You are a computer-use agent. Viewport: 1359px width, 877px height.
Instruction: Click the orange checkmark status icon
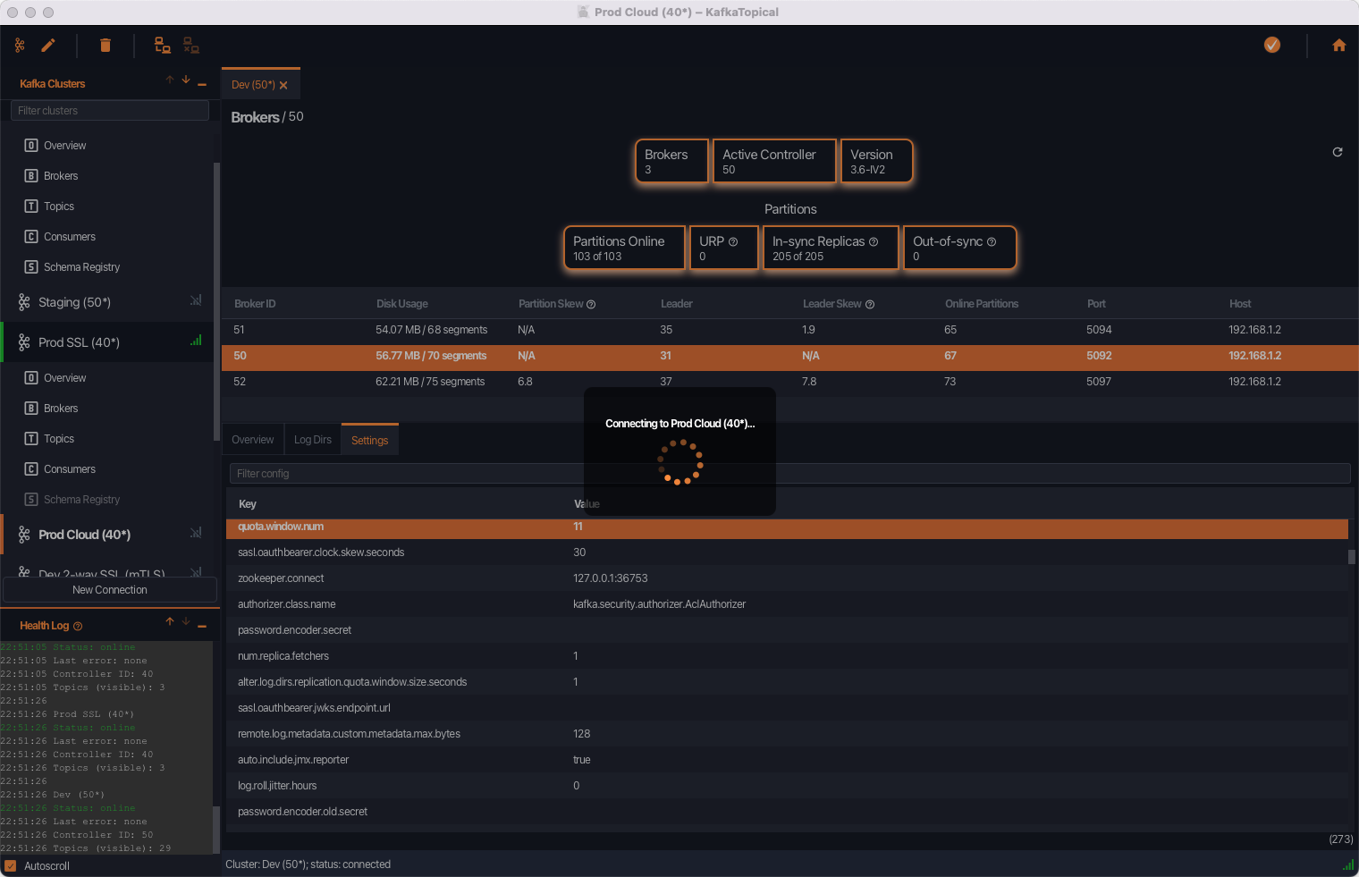point(1272,45)
